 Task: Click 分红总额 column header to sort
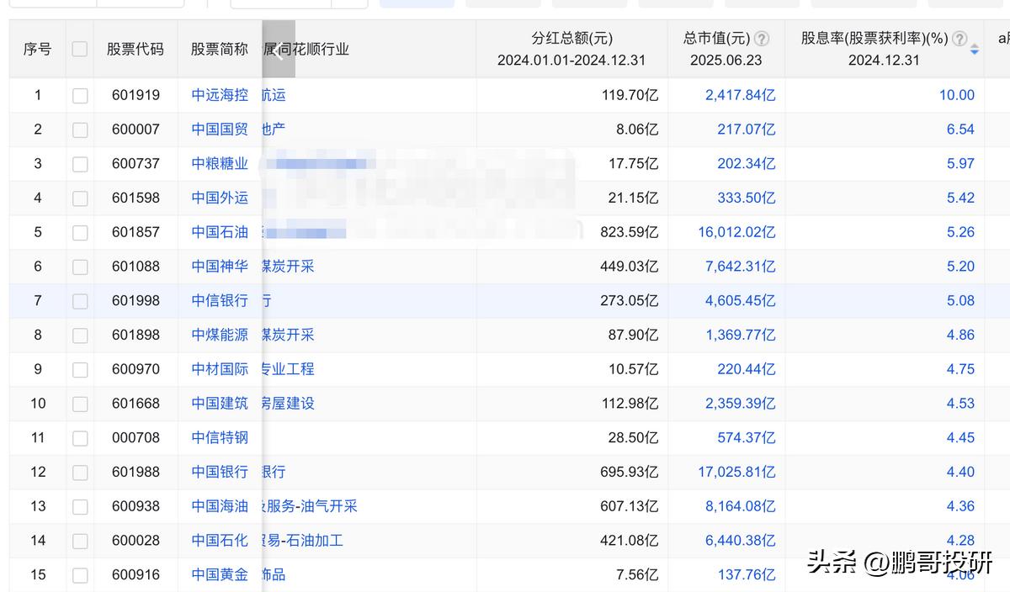click(x=571, y=49)
